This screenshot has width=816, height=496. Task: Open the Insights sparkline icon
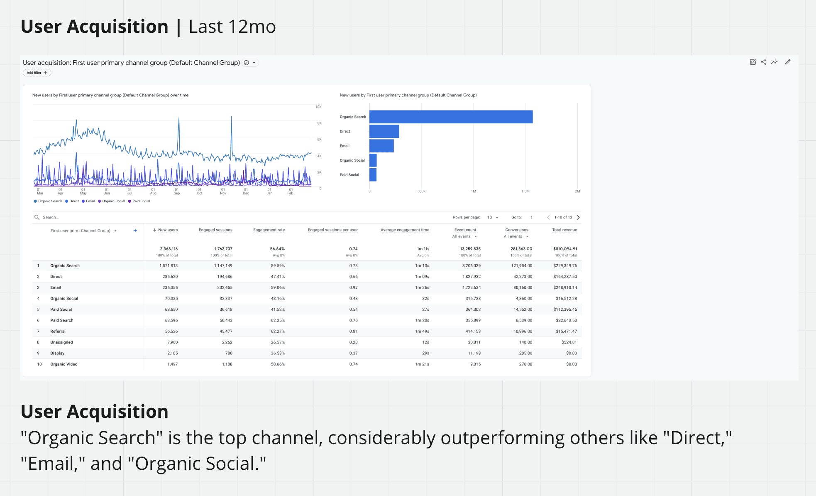(774, 62)
